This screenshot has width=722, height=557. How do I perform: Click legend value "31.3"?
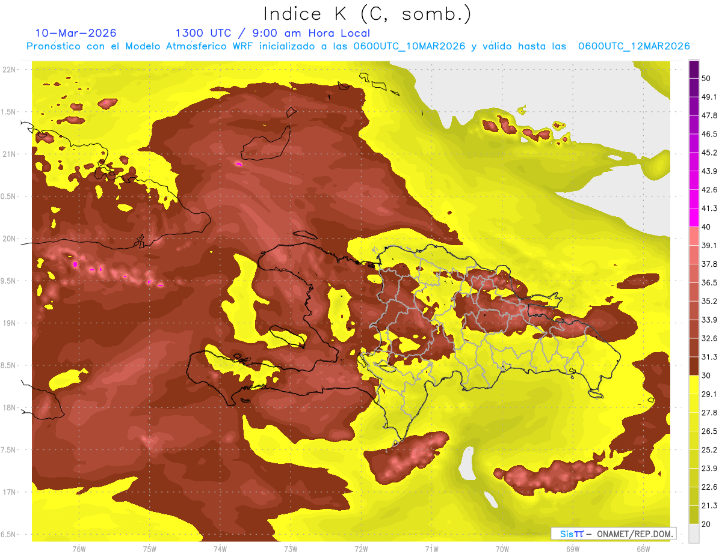709,357
